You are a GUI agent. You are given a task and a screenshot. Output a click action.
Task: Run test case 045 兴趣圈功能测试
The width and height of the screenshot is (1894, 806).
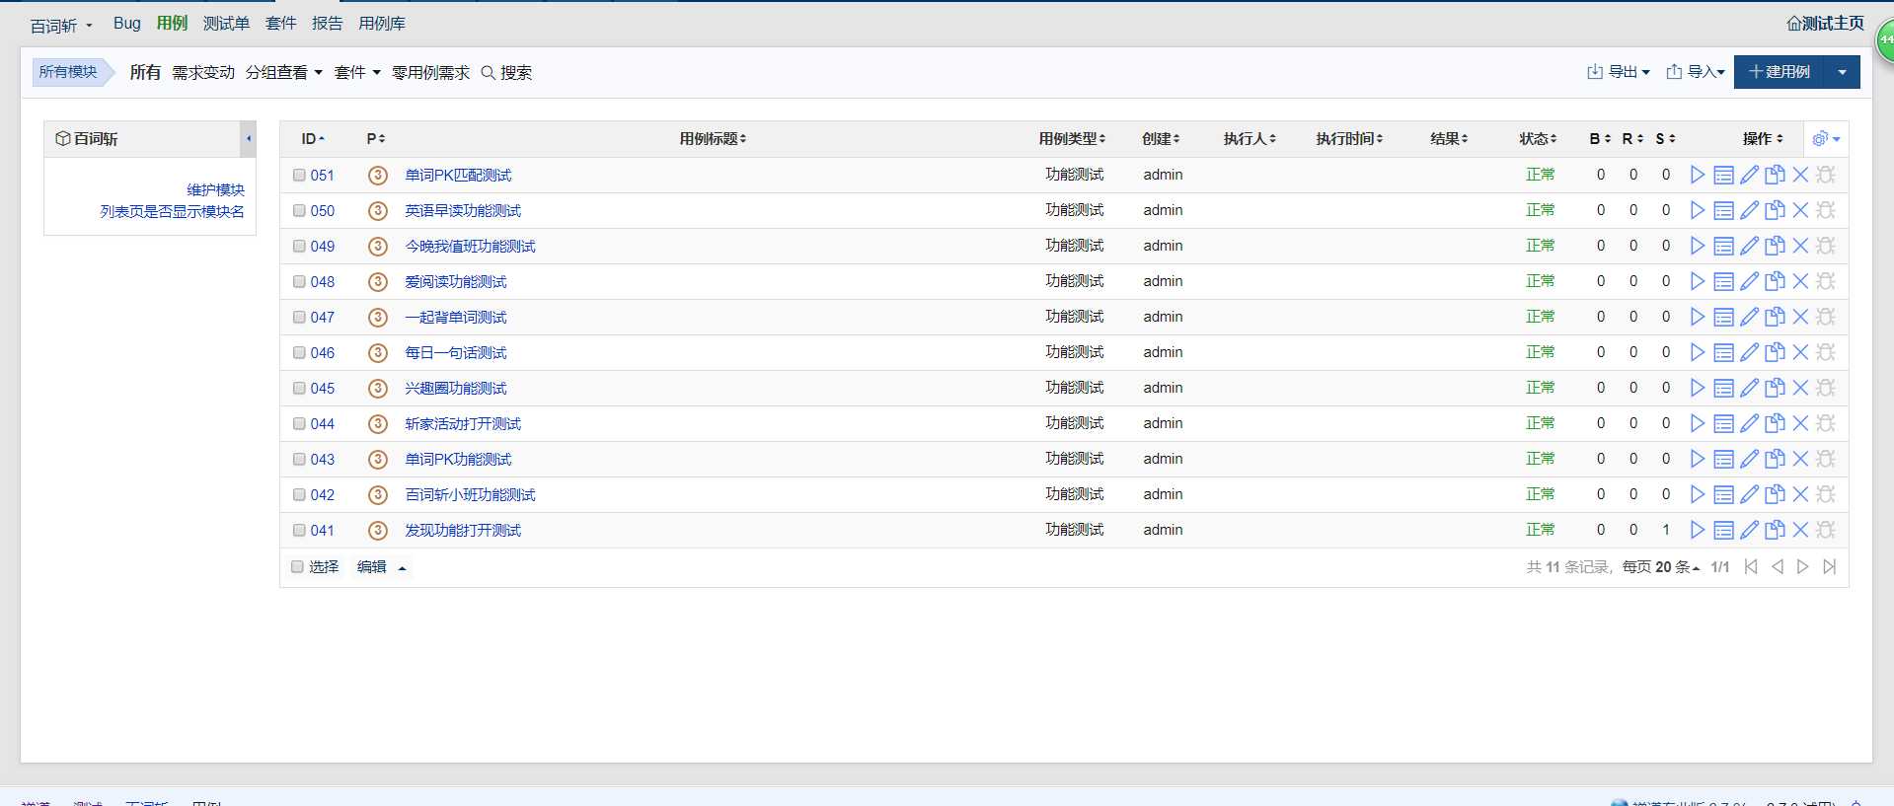1698,388
